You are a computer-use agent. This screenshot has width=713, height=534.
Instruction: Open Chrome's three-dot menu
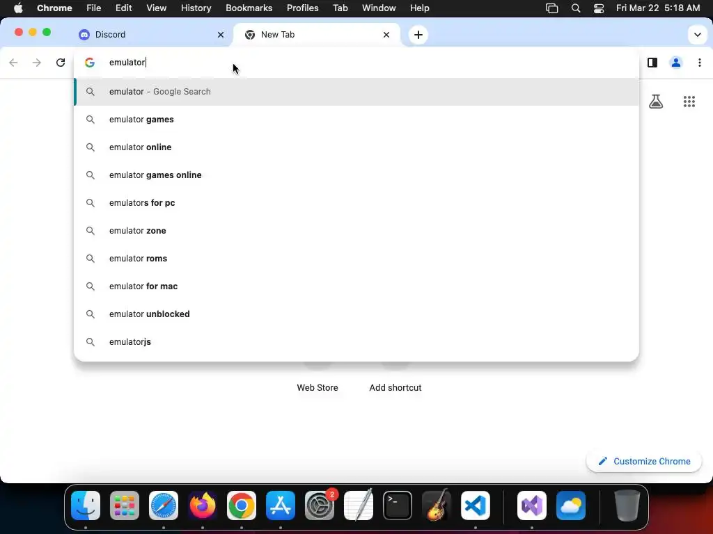(x=699, y=63)
